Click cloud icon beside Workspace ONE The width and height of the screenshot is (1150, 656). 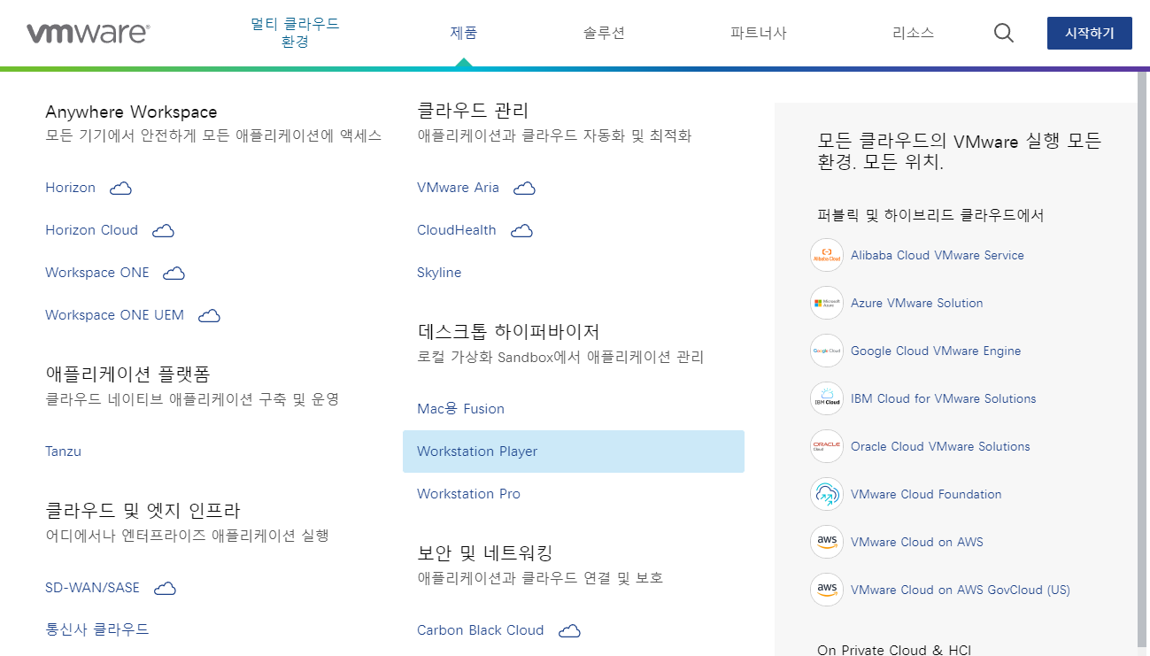174,273
